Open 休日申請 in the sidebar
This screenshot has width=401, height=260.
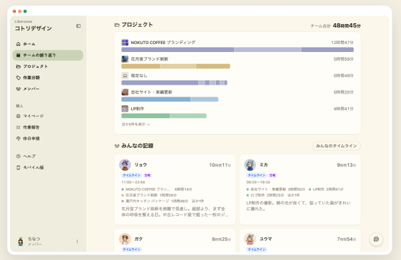pyautogui.click(x=48, y=138)
